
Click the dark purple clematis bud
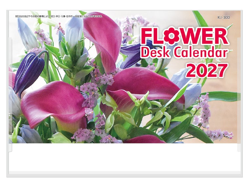click(x=29, y=72)
